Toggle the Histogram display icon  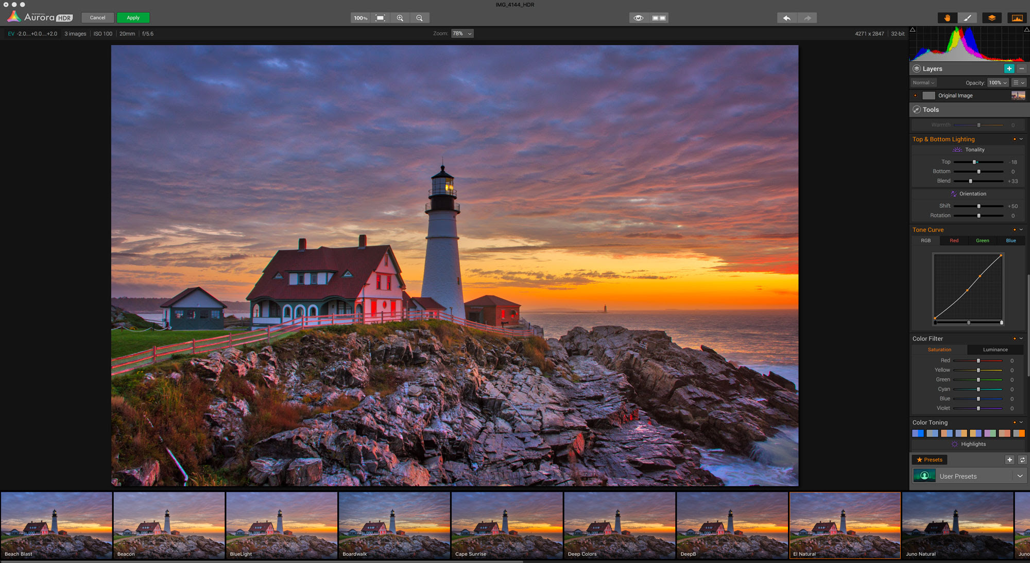1017,17
